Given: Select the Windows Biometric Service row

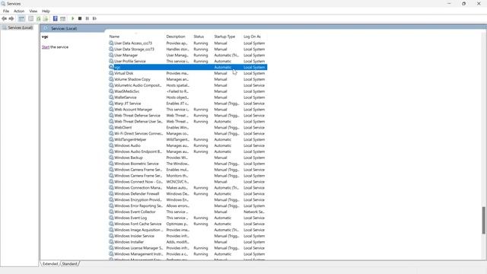Looking at the screenshot, I should (188, 164).
